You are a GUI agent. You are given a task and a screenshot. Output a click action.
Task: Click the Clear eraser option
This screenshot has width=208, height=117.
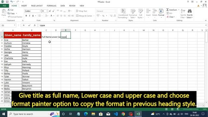(171, 17)
